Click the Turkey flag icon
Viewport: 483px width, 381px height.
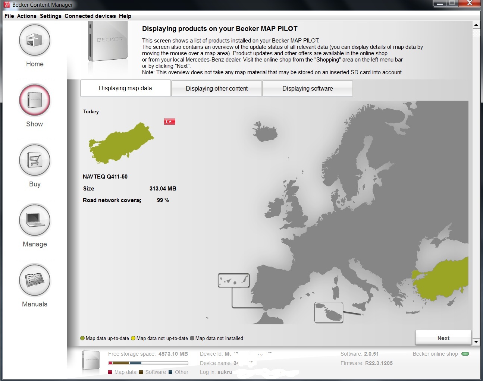170,122
